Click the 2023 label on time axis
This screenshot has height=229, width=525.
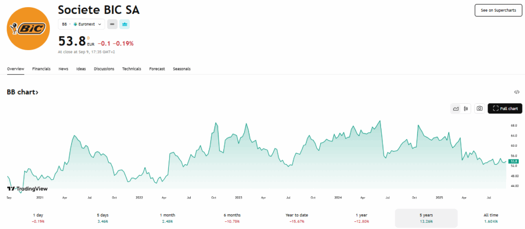[238, 198]
